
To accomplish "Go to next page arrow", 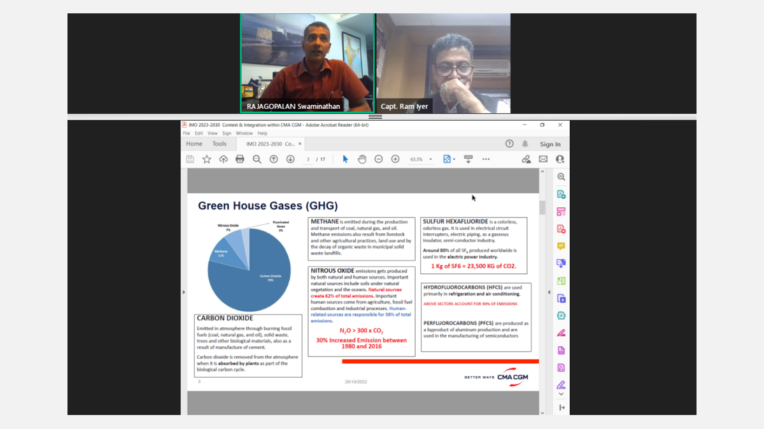I will (290, 159).
